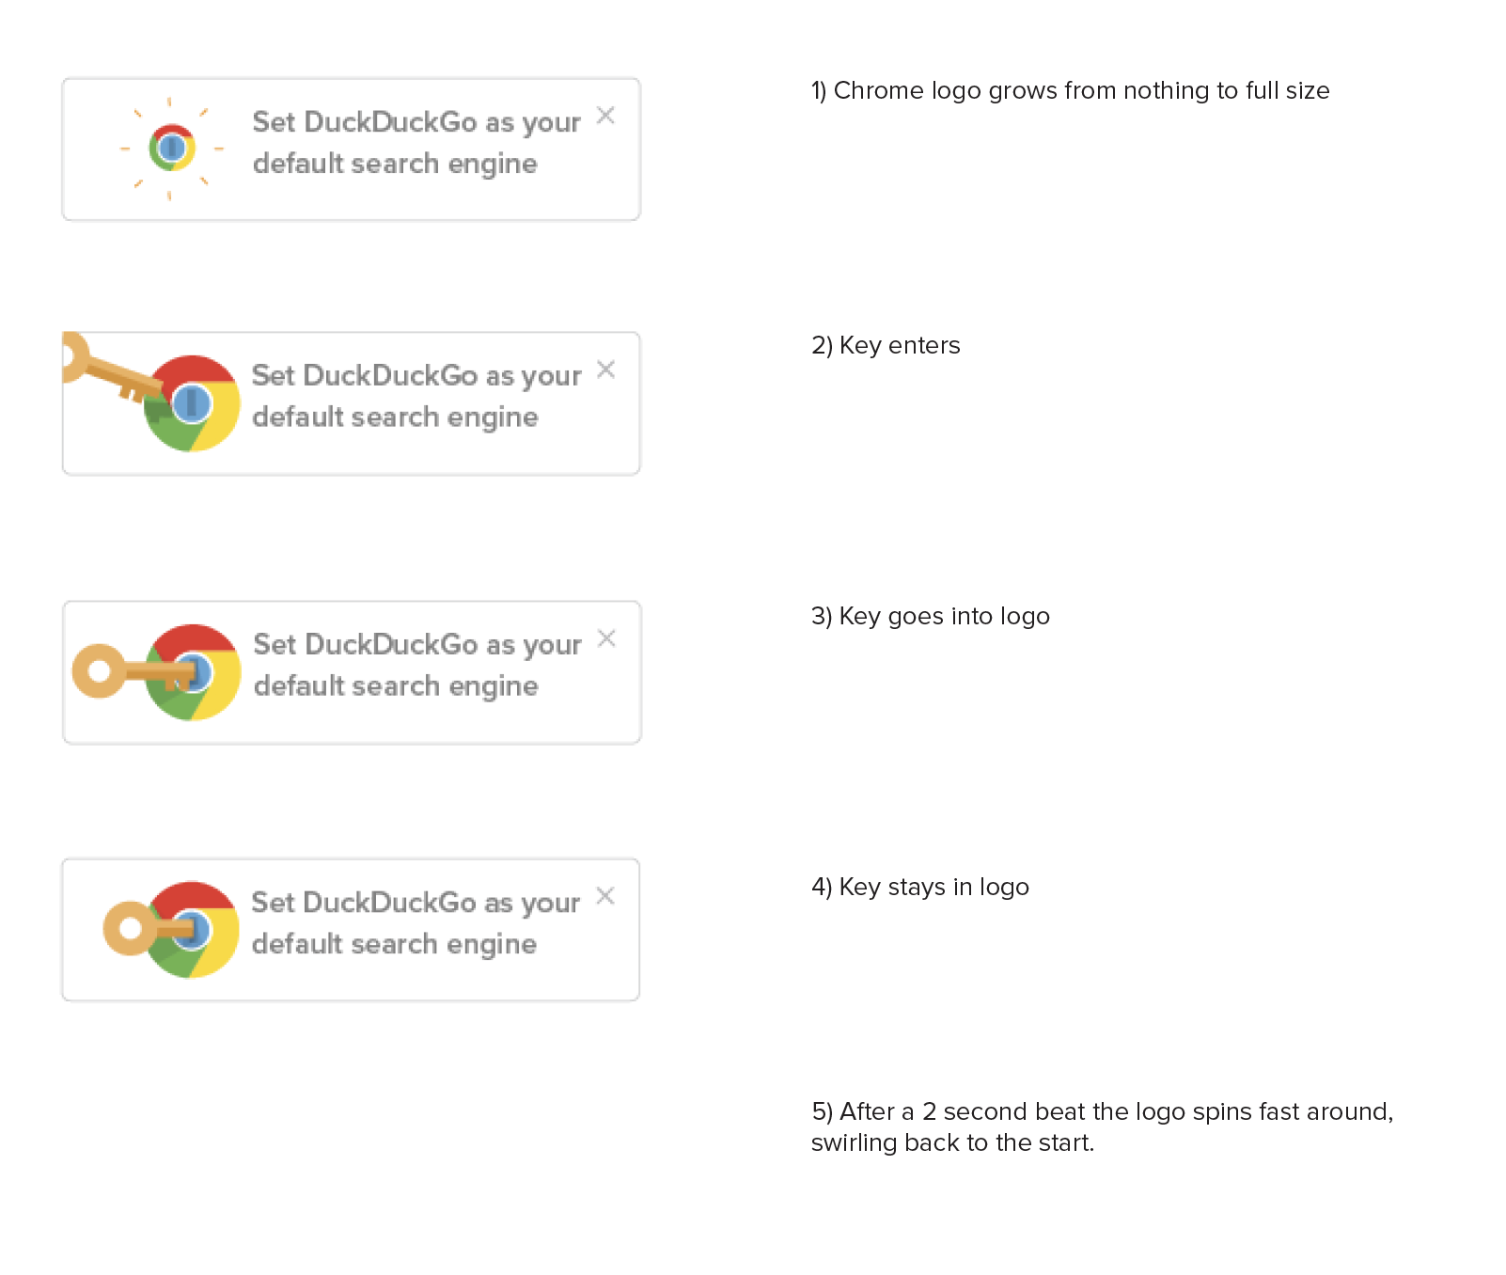Click the banner text in the third banner
Image resolution: width=1506 pixels, height=1275 pixels.
tap(417, 666)
